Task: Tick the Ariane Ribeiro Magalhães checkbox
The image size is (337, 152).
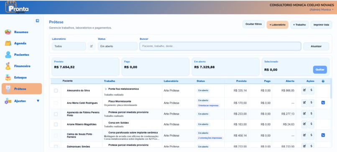Action: coord(56,125)
